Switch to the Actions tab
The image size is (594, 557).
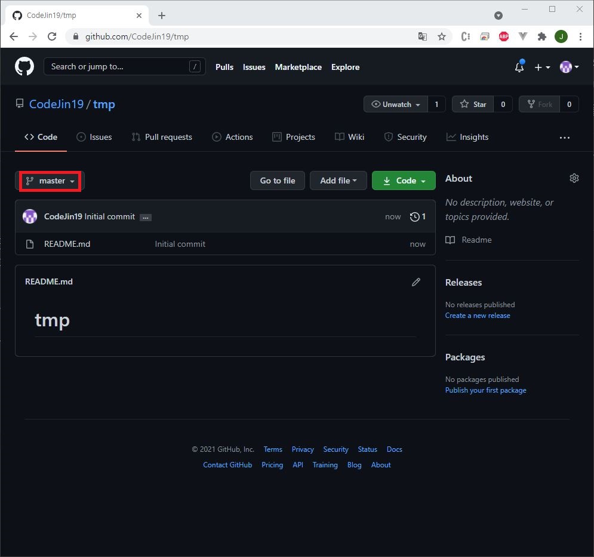point(232,137)
